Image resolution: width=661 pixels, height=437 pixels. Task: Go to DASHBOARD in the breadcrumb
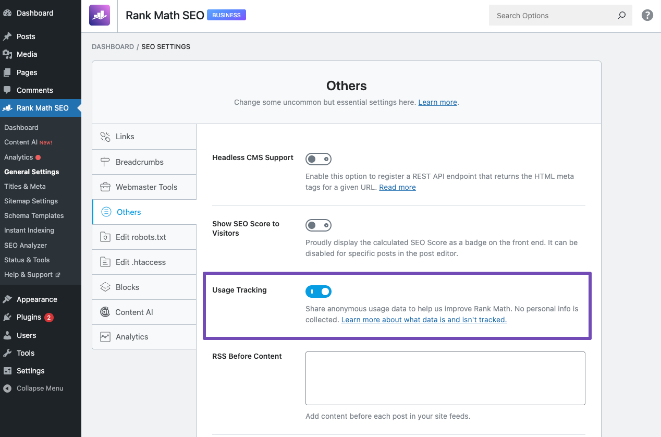113,47
